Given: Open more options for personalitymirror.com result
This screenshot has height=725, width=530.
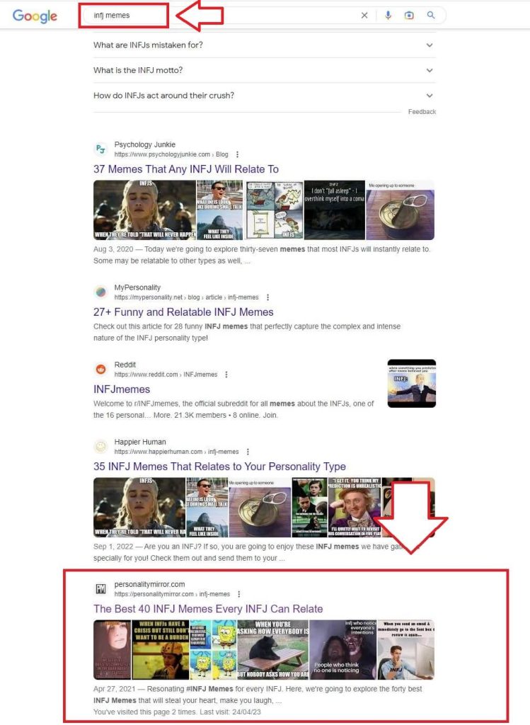Looking at the screenshot, I should click(239, 594).
